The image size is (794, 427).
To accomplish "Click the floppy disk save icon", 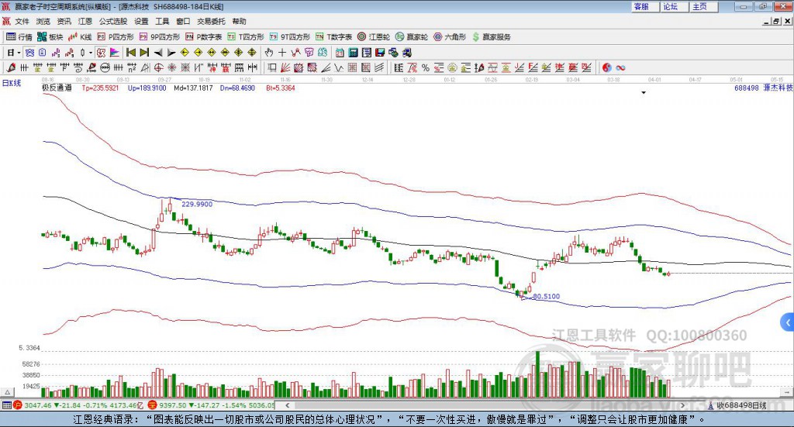I will pyautogui.click(x=380, y=53).
